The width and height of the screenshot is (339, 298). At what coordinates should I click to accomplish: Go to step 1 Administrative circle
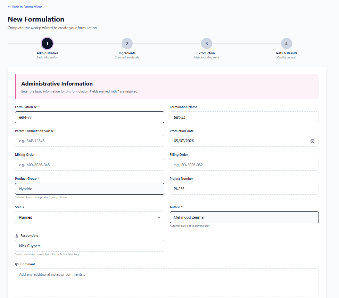click(47, 43)
